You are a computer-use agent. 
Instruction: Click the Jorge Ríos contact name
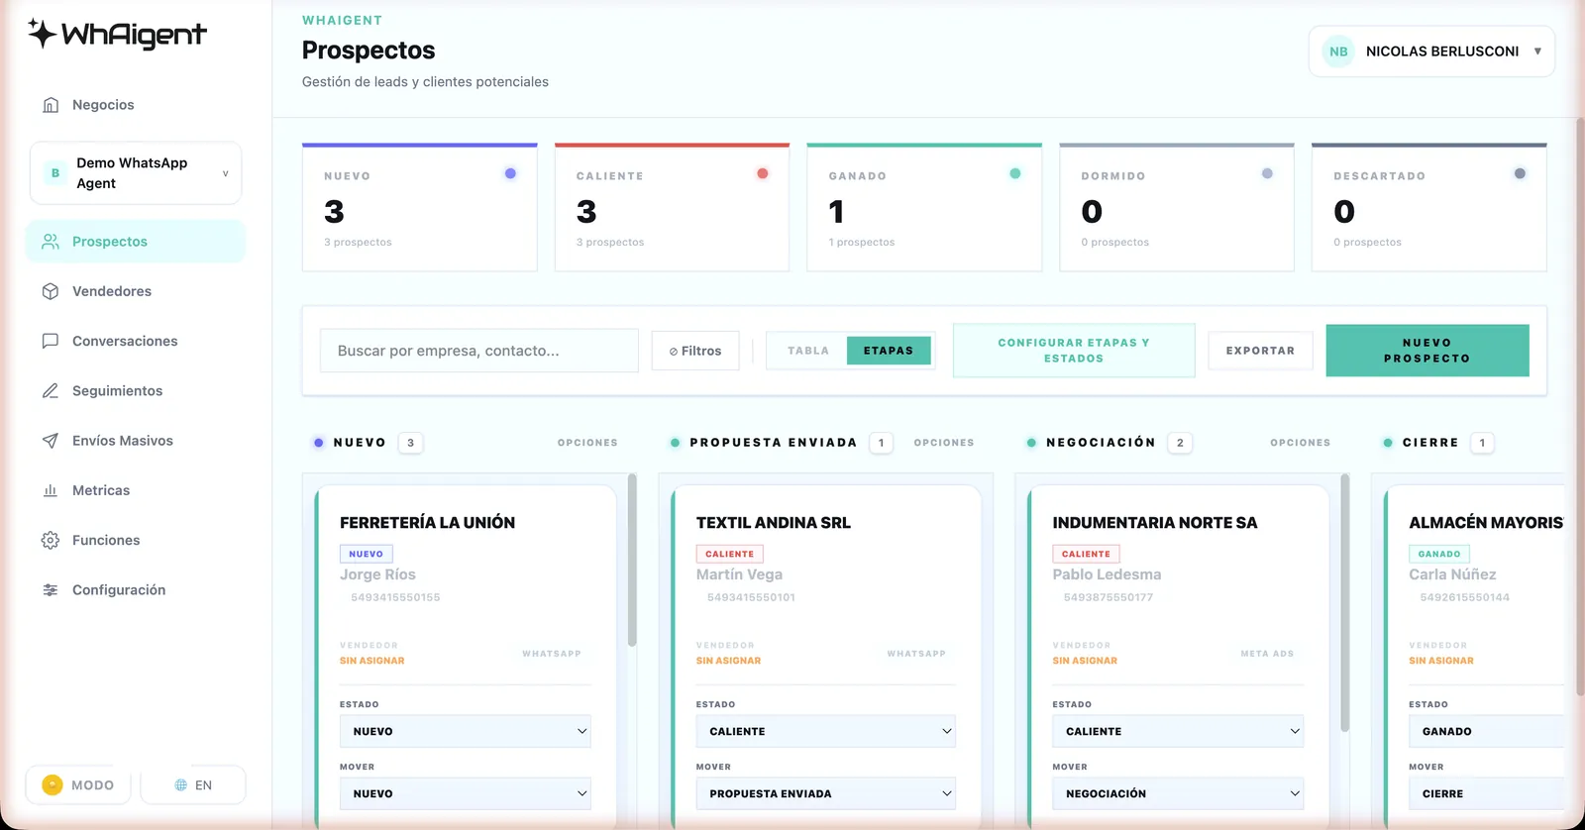pos(377,574)
